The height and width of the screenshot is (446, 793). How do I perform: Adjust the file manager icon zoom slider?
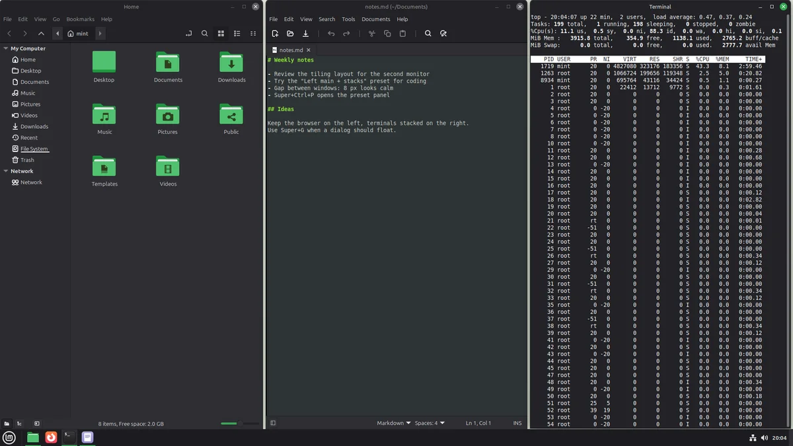tap(240, 424)
